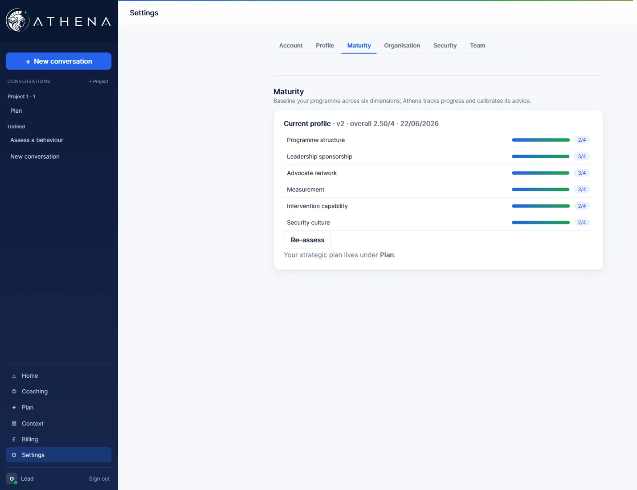Click the Measurement label
This screenshot has width=637, height=490.
(306, 189)
